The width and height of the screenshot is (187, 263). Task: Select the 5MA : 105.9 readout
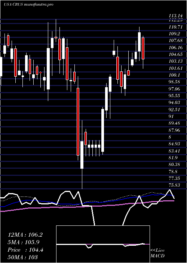[24, 242]
